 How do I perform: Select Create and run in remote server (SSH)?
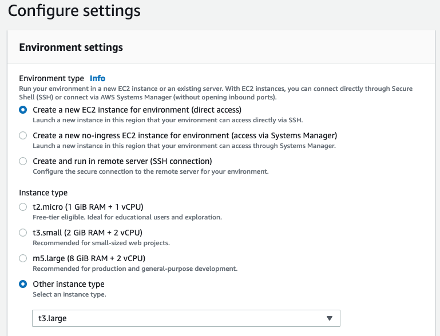click(23, 161)
